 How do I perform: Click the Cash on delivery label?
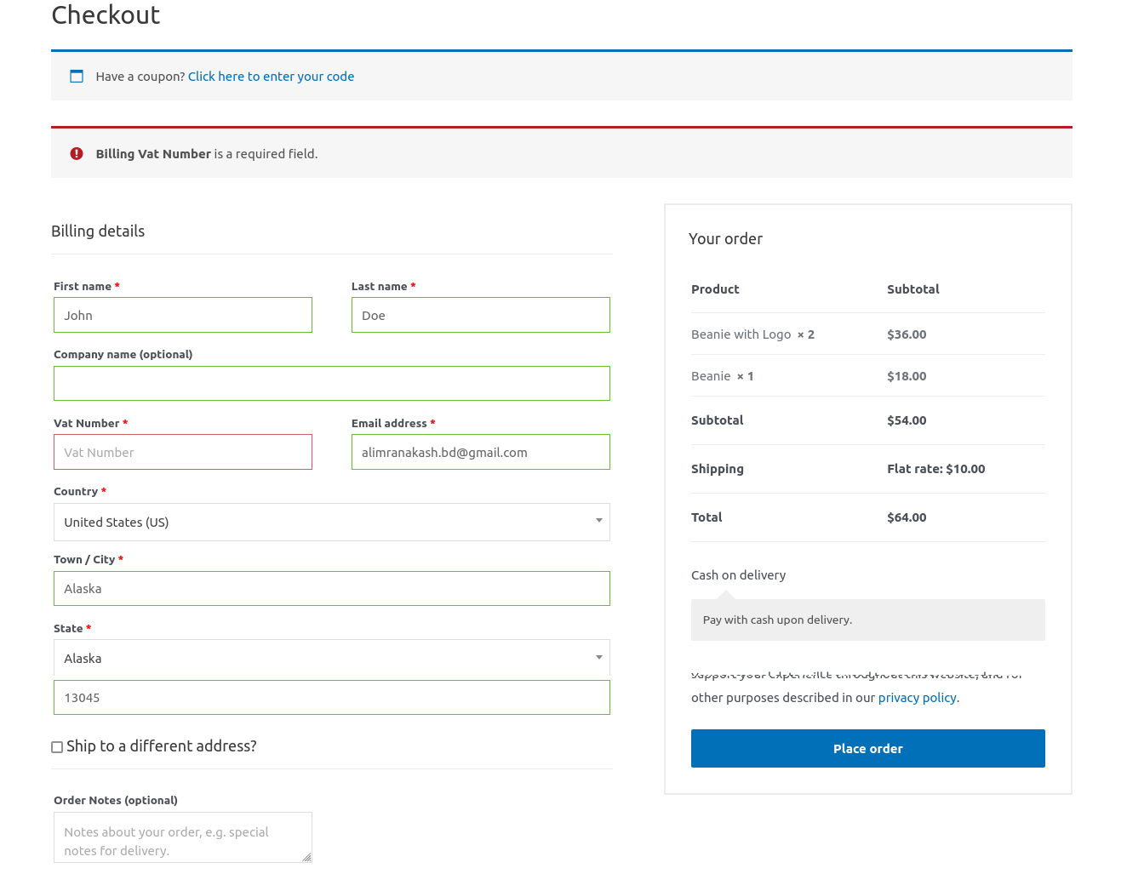pyautogui.click(x=738, y=575)
